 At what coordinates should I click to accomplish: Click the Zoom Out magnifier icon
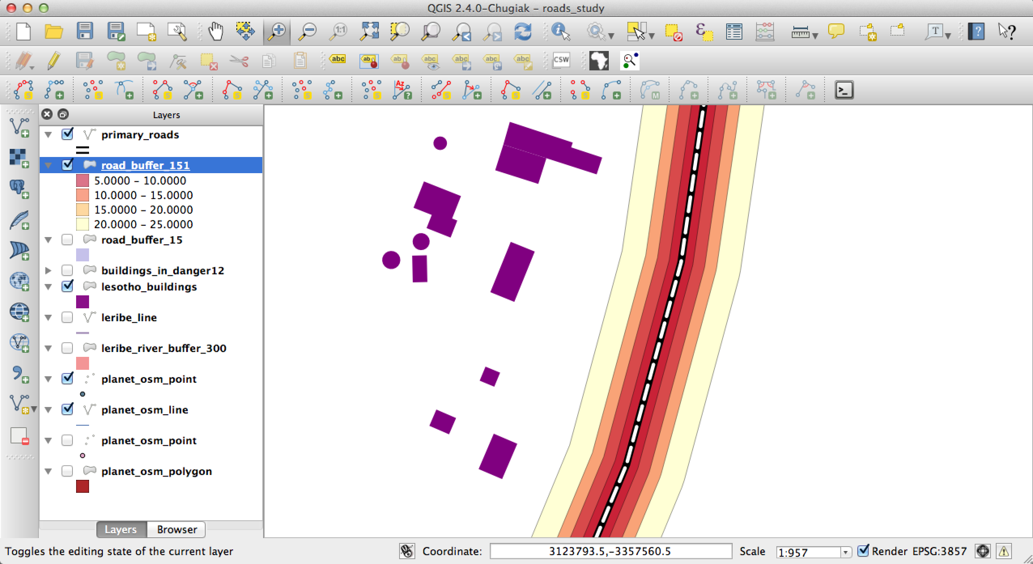point(308,31)
